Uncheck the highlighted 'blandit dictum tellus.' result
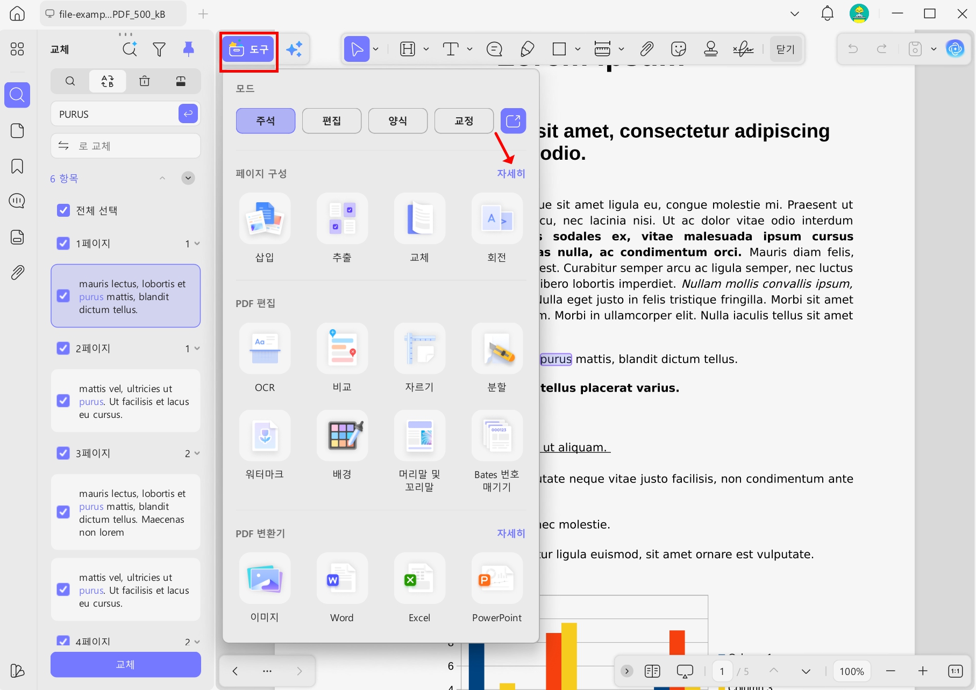 click(x=63, y=296)
